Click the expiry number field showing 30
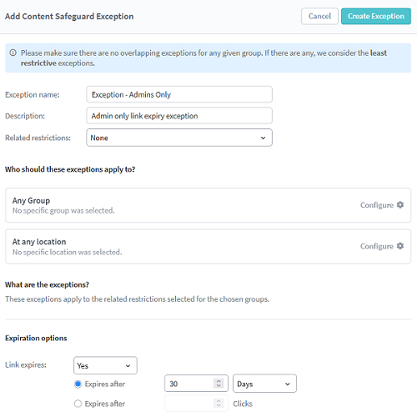This screenshot has height=417, width=417. pyautogui.click(x=196, y=384)
